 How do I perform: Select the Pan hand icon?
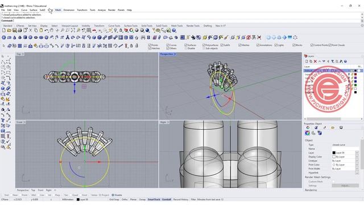(x=52, y=30)
